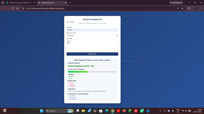Open LinkedIn from the taskbar
This screenshot has width=204, height=114.
point(89,111)
